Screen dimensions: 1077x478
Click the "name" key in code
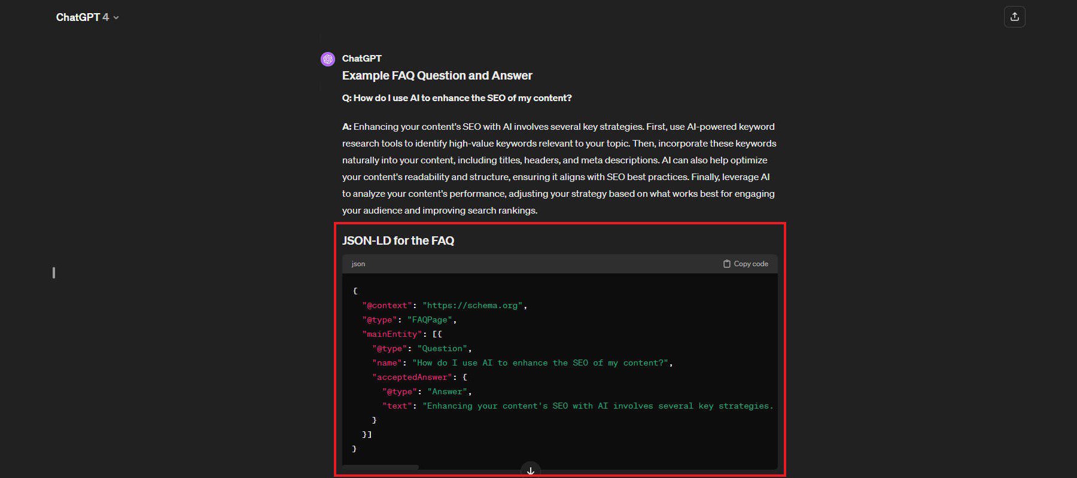pos(387,363)
